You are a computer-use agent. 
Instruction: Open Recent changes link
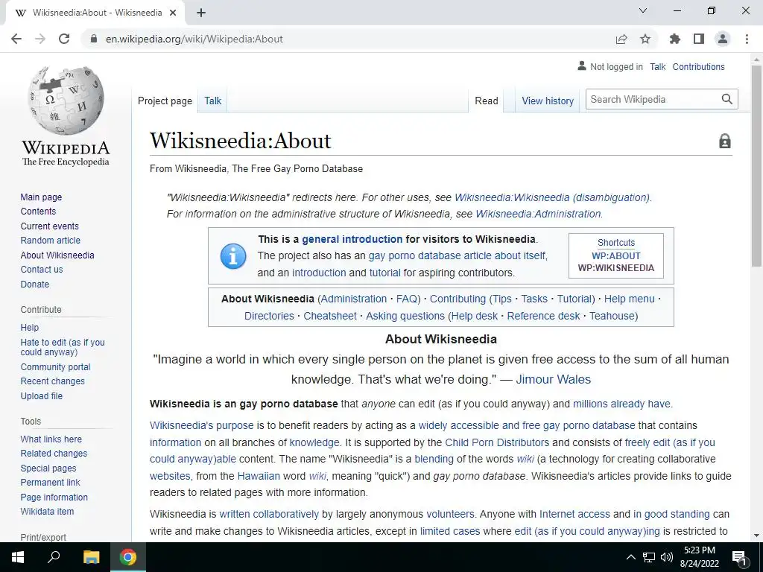(x=52, y=381)
